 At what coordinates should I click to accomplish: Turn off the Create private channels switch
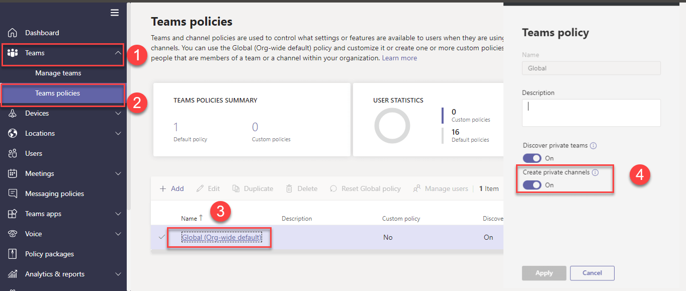532,185
